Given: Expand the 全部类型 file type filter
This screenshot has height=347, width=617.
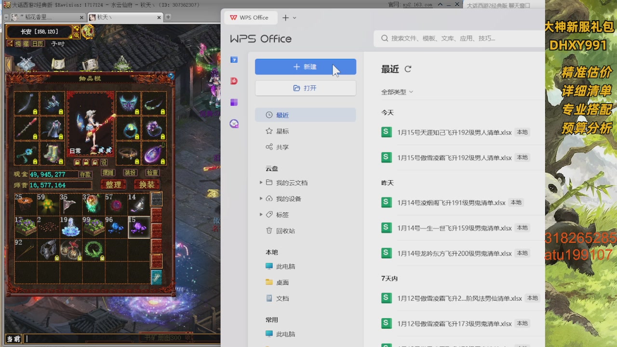Looking at the screenshot, I should coord(397,92).
